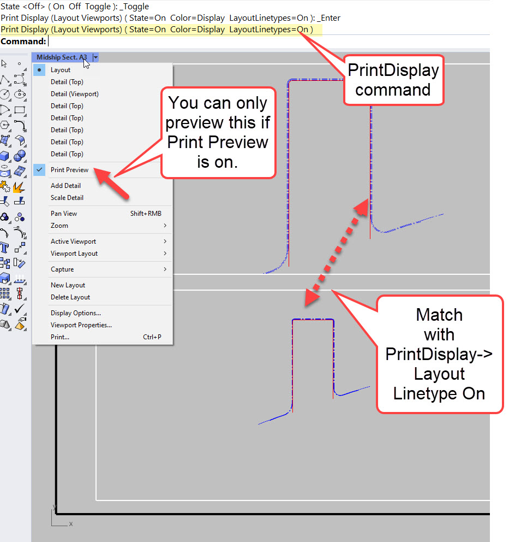Select the Polygon tool
Image resolution: width=509 pixels, height=542 pixels.
[5, 125]
